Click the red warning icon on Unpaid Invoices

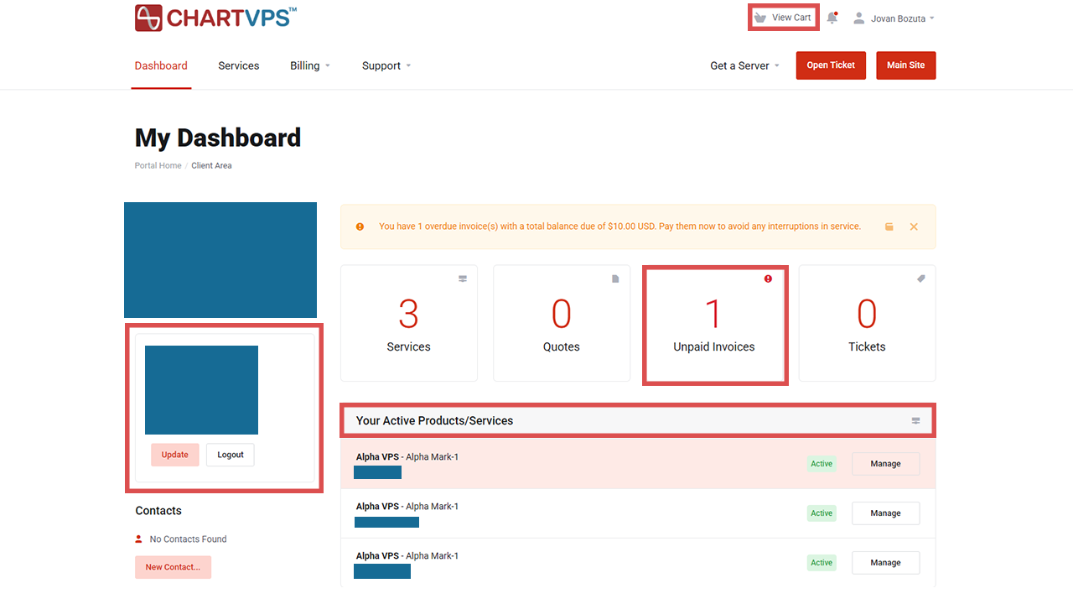click(768, 279)
